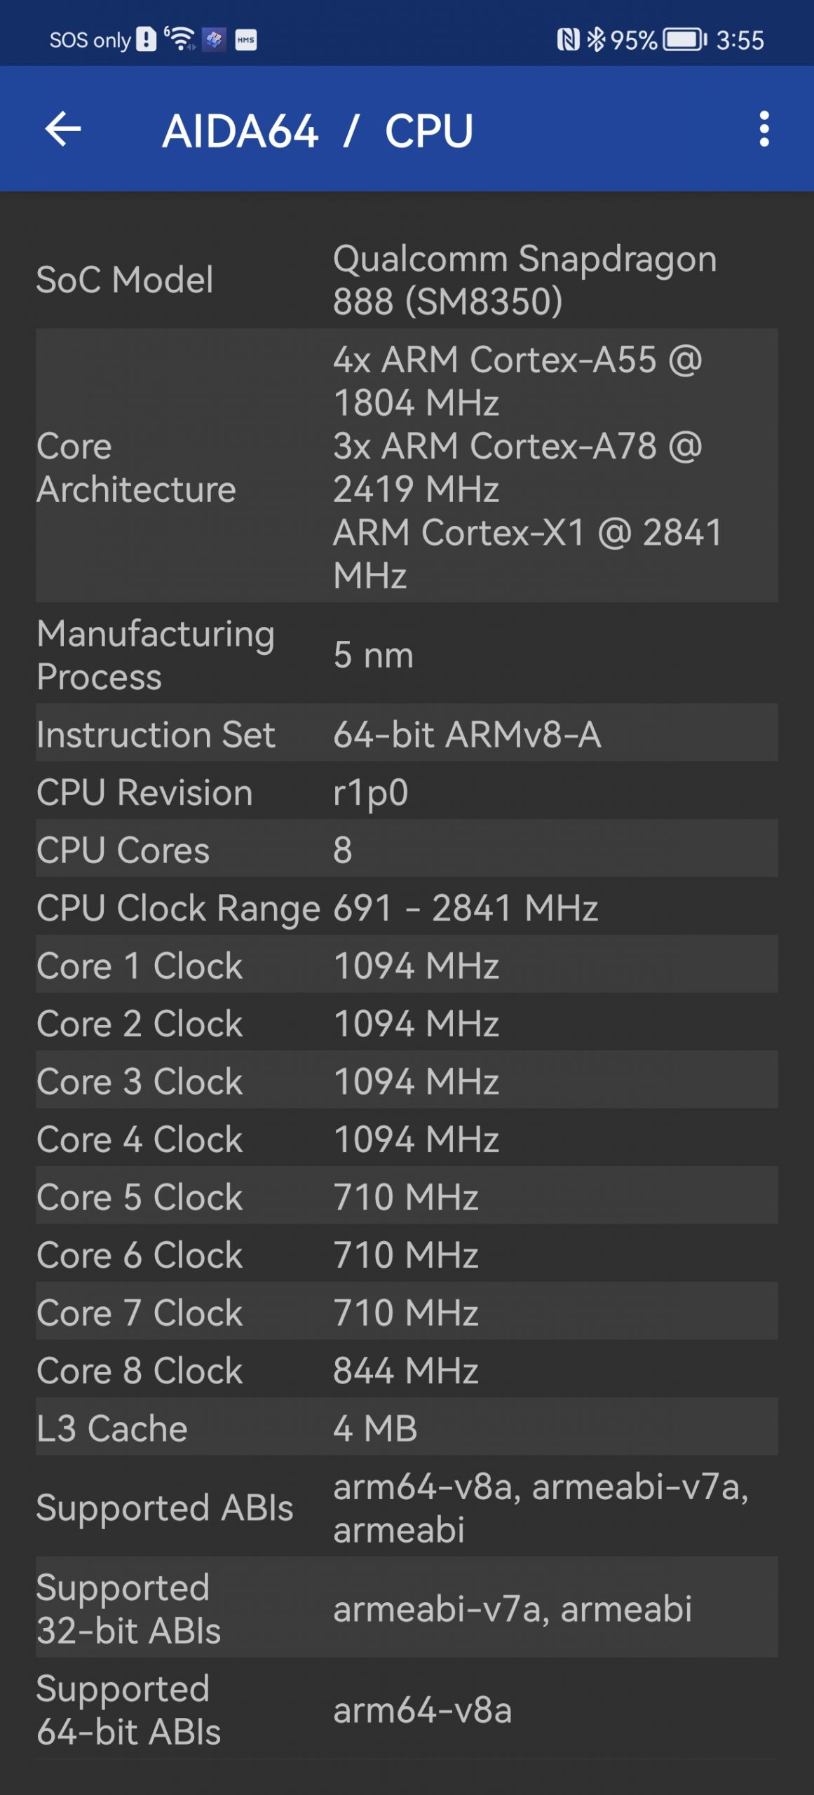This screenshot has width=814, height=1795.
Task: Tap the battery icon in status bar
Action: (684, 40)
